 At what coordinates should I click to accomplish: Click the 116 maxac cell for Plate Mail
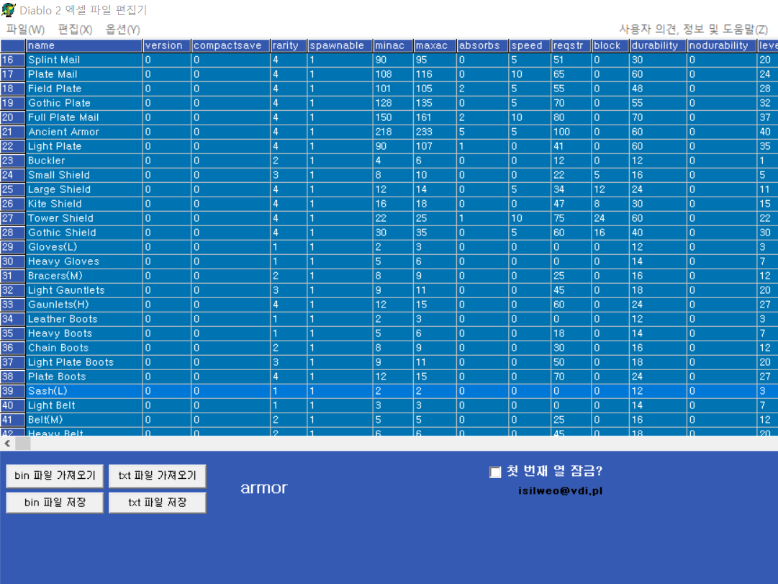click(x=435, y=74)
